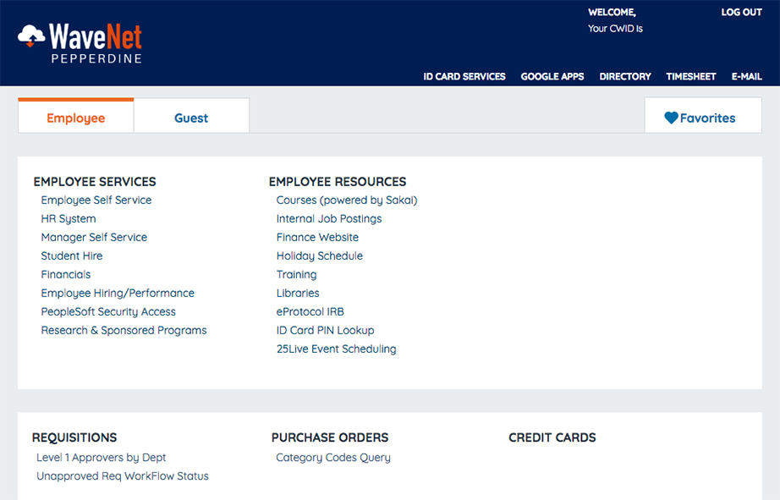Select the Employee tab
This screenshot has width=780, height=500.
pyautogui.click(x=76, y=118)
